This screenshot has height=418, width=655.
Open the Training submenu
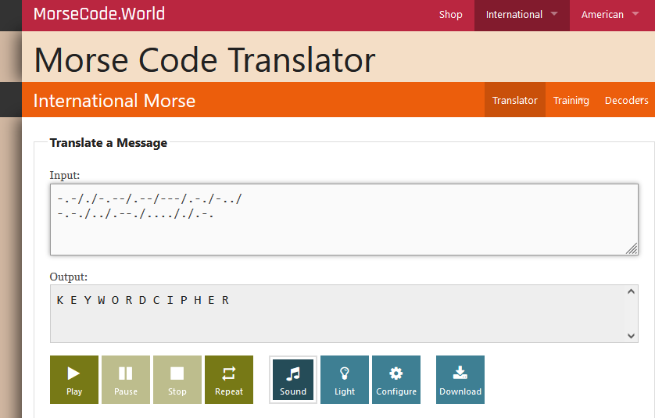pyautogui.click(x=571, y=100)
